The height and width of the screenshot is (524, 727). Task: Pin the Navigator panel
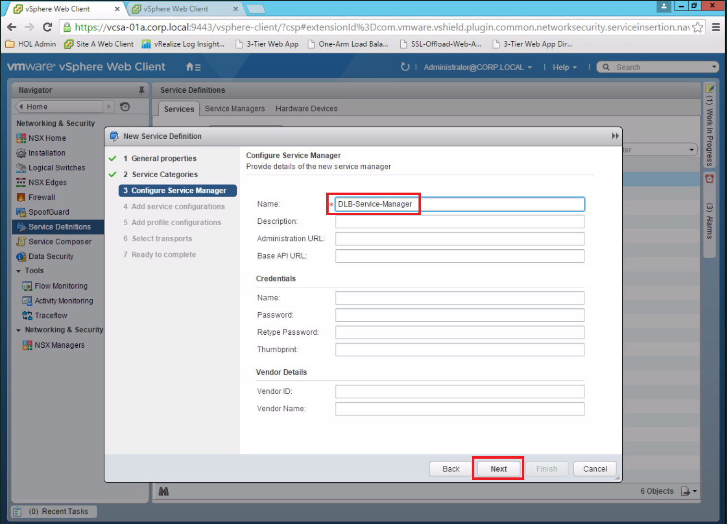coord(141,90)
